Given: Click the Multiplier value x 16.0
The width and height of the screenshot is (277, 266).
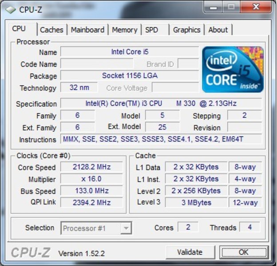Looking at the screenshot, I should (91, 179).
